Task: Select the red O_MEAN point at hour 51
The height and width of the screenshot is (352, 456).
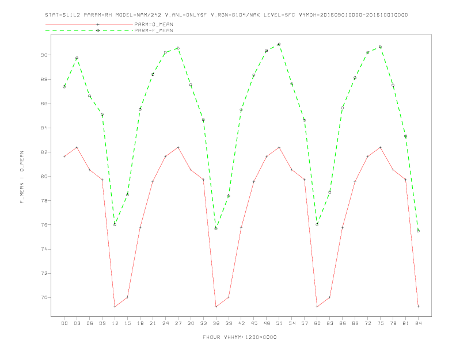Action: coord(279,148)
